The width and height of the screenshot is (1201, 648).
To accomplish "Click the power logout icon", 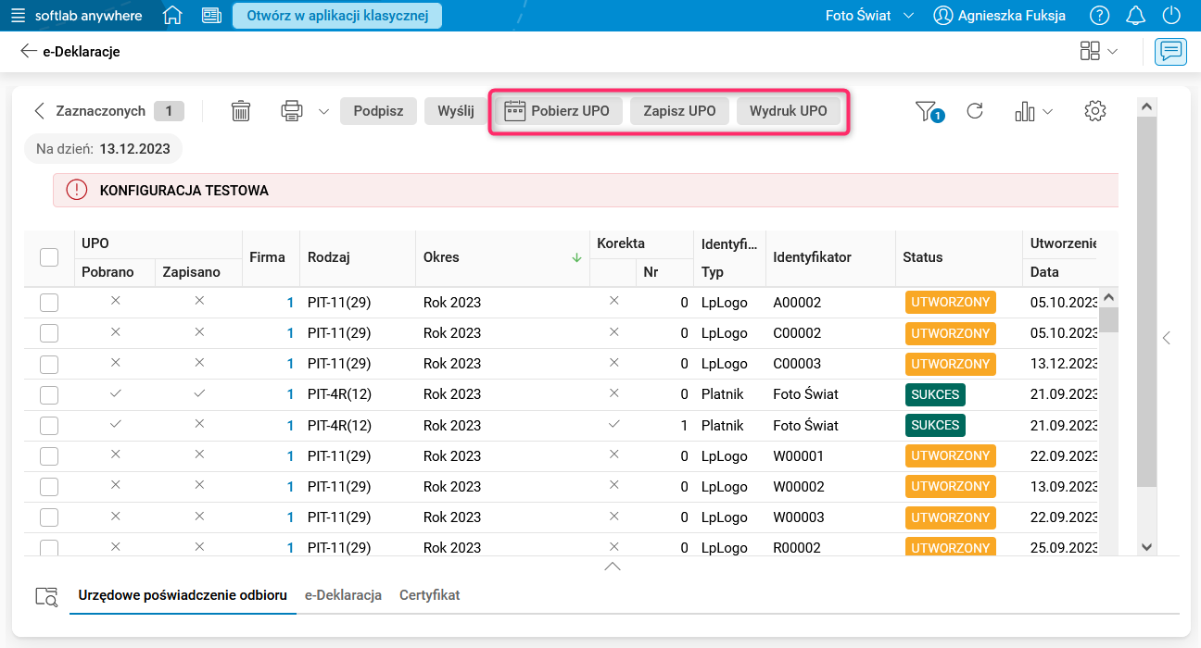I will [1171, 16].
